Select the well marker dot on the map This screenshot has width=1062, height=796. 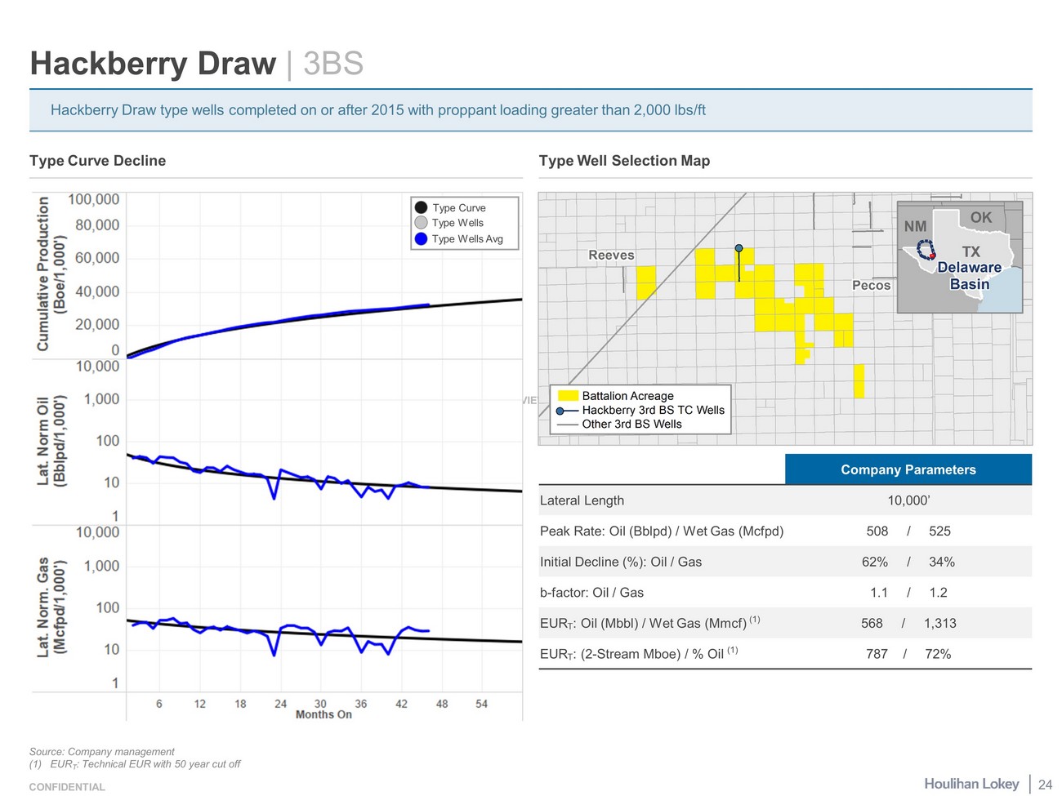point(738,248)
